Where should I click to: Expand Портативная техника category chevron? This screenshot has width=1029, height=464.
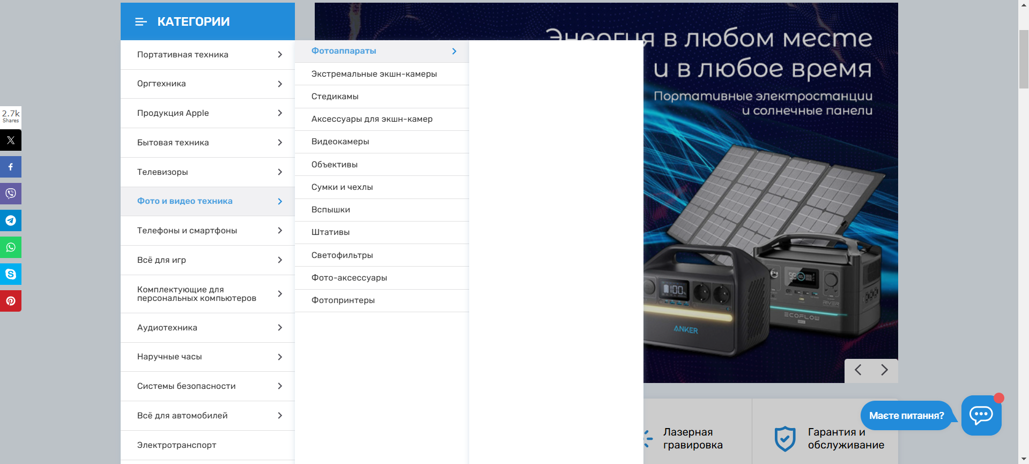[280, 55]
